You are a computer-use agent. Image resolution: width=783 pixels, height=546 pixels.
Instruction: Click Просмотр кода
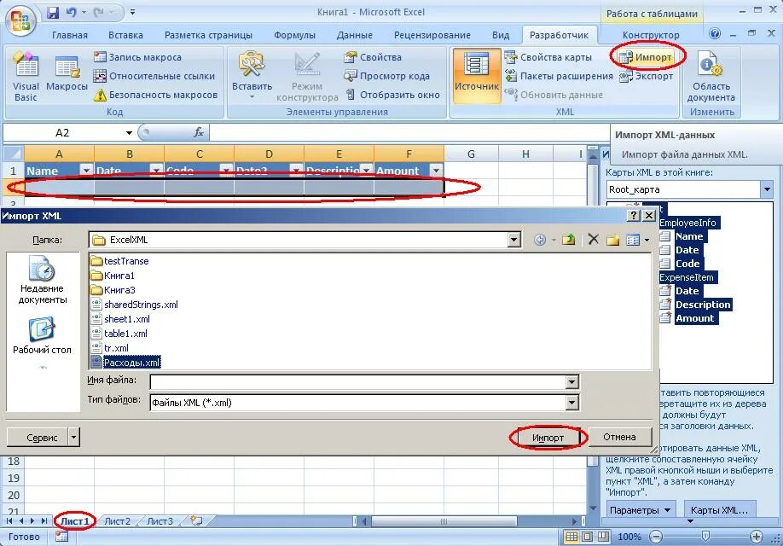click(386, 76)
